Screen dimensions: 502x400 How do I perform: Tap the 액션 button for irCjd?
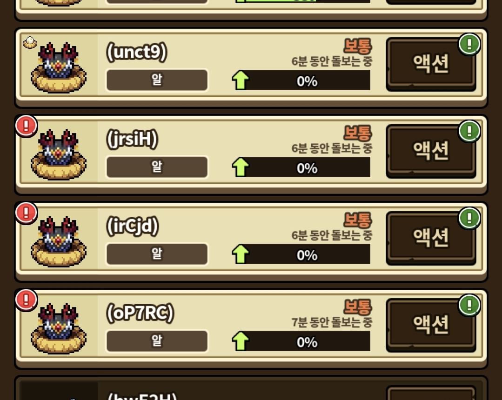point(431,239)
